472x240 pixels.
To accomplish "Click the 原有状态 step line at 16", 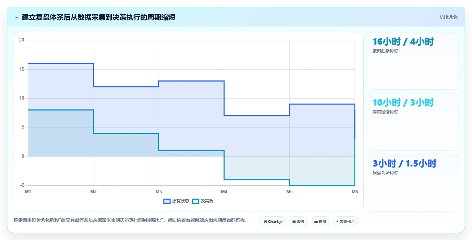I will point(61,63).
